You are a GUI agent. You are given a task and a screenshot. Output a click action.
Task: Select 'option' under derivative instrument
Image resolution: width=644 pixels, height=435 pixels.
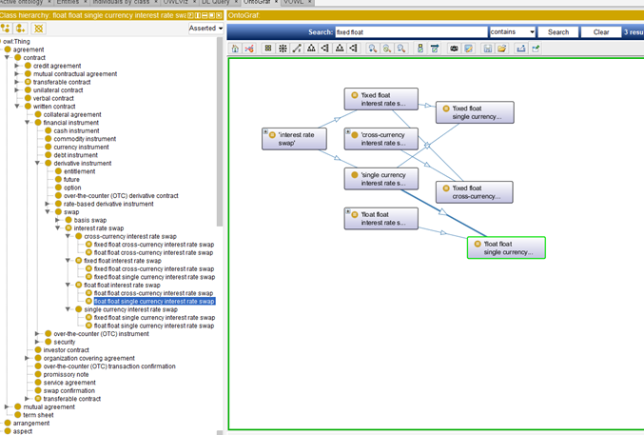tap(72, 188)
